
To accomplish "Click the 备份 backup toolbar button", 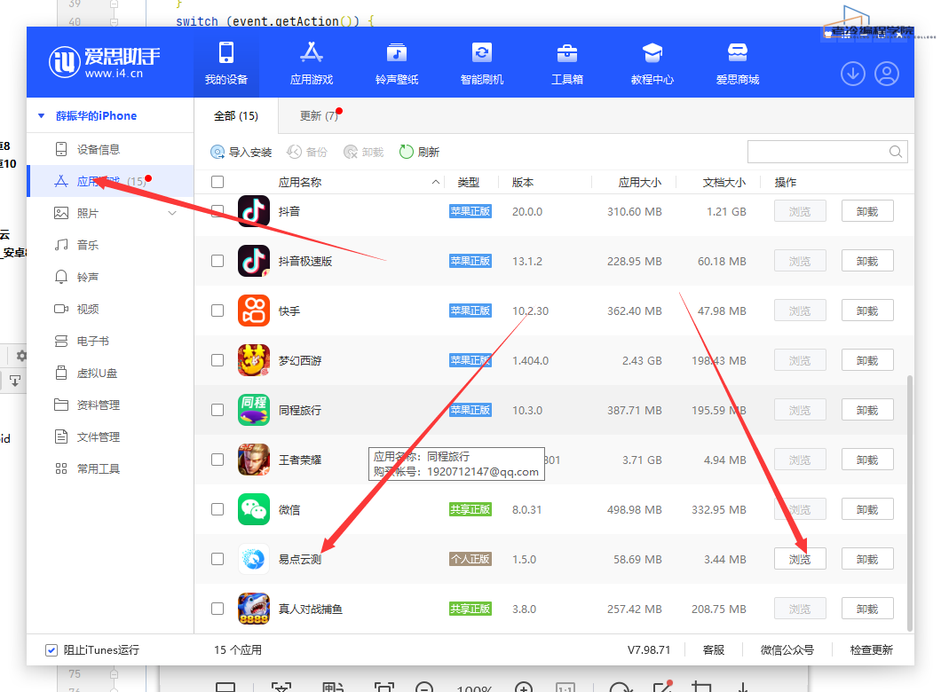I will [x=306, y=153].
